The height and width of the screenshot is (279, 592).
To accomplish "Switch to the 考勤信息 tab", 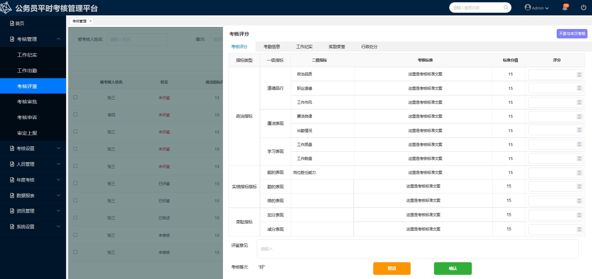I will point(272,47).
